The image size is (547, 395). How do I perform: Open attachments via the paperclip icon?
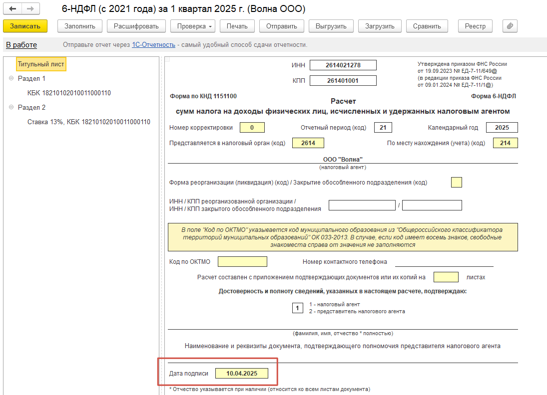click(x=510, y=26)
